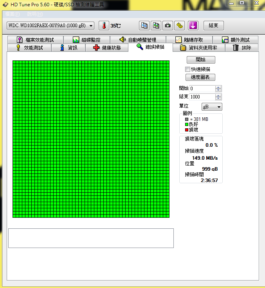Image resolution: width=265 pixels, height=288 pixels.
Task: Click the 999 gB position value
Action: tap(210, 169)
